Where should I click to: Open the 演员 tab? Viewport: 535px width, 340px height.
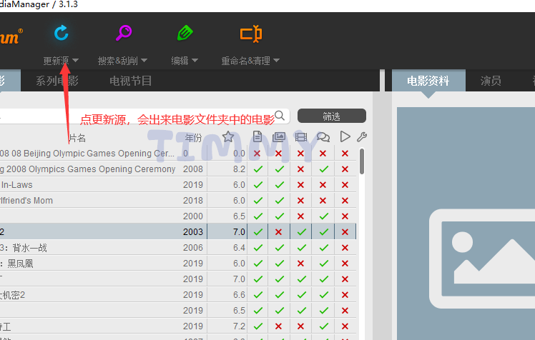tap(491, 81)
